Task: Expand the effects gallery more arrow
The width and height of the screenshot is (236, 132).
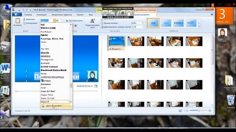Action: [199, 27]
